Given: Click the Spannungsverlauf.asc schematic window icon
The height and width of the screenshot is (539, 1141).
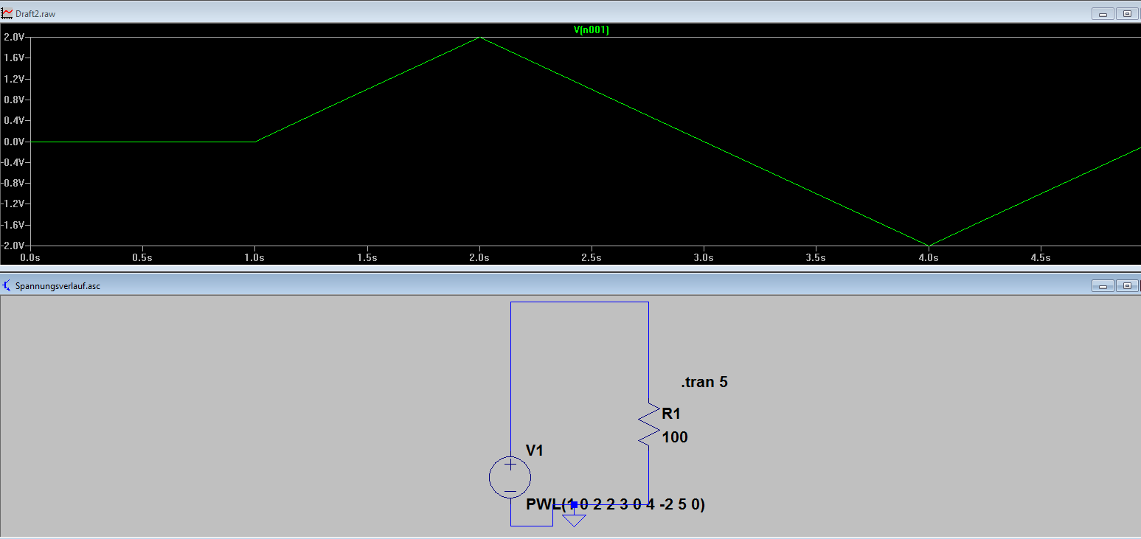Looking at the screenshot, I should pos(7,285).
